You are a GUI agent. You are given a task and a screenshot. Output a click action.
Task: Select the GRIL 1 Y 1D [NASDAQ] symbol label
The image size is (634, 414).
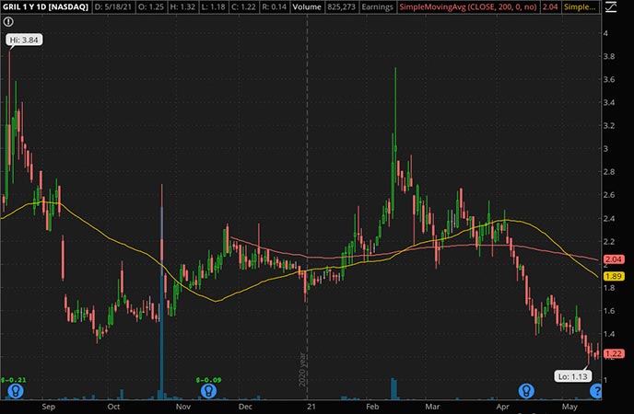click(46, 6)
